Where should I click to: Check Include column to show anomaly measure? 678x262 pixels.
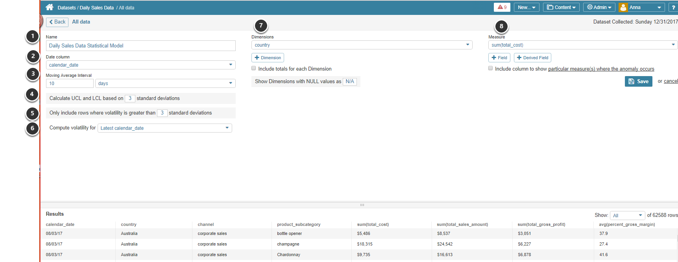tap(490, 68)
